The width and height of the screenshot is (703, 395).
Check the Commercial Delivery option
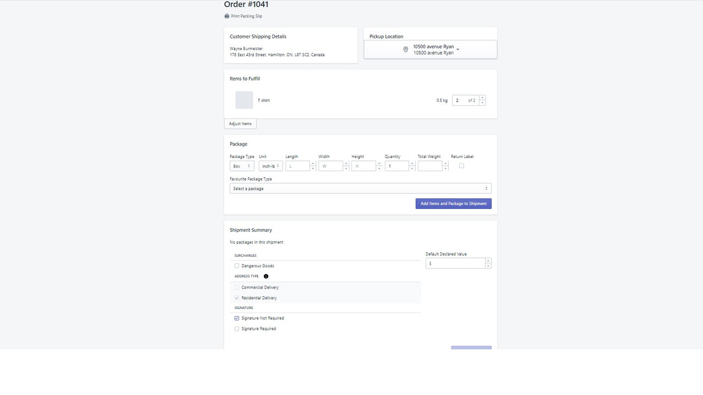pyautogui.click(x=237, y=287)
